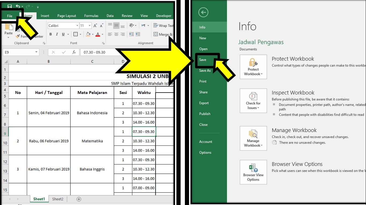Click the New Sheet plus button
This screenshot has width=366, height=205.
click(x=79, y=199)
